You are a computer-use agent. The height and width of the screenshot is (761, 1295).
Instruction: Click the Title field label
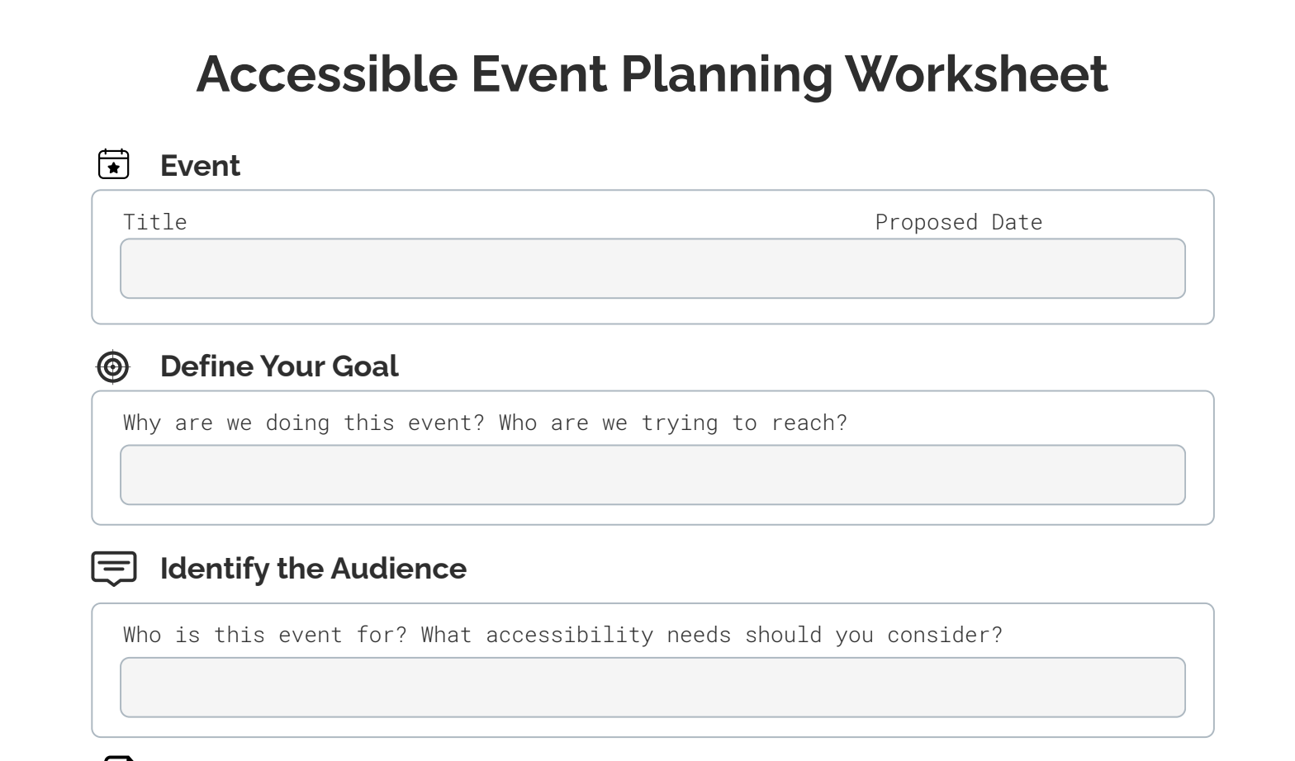pos(155,222)
